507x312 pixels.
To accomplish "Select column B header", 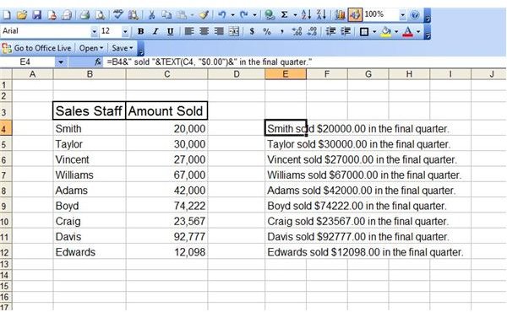I will click(x=90, y=74).
